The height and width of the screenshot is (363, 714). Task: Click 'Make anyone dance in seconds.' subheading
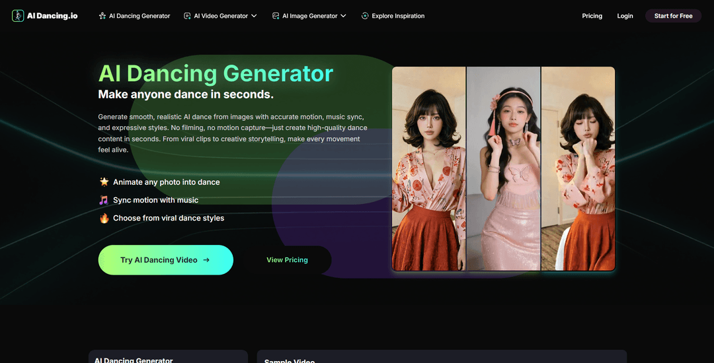click(x=186, y=94)
